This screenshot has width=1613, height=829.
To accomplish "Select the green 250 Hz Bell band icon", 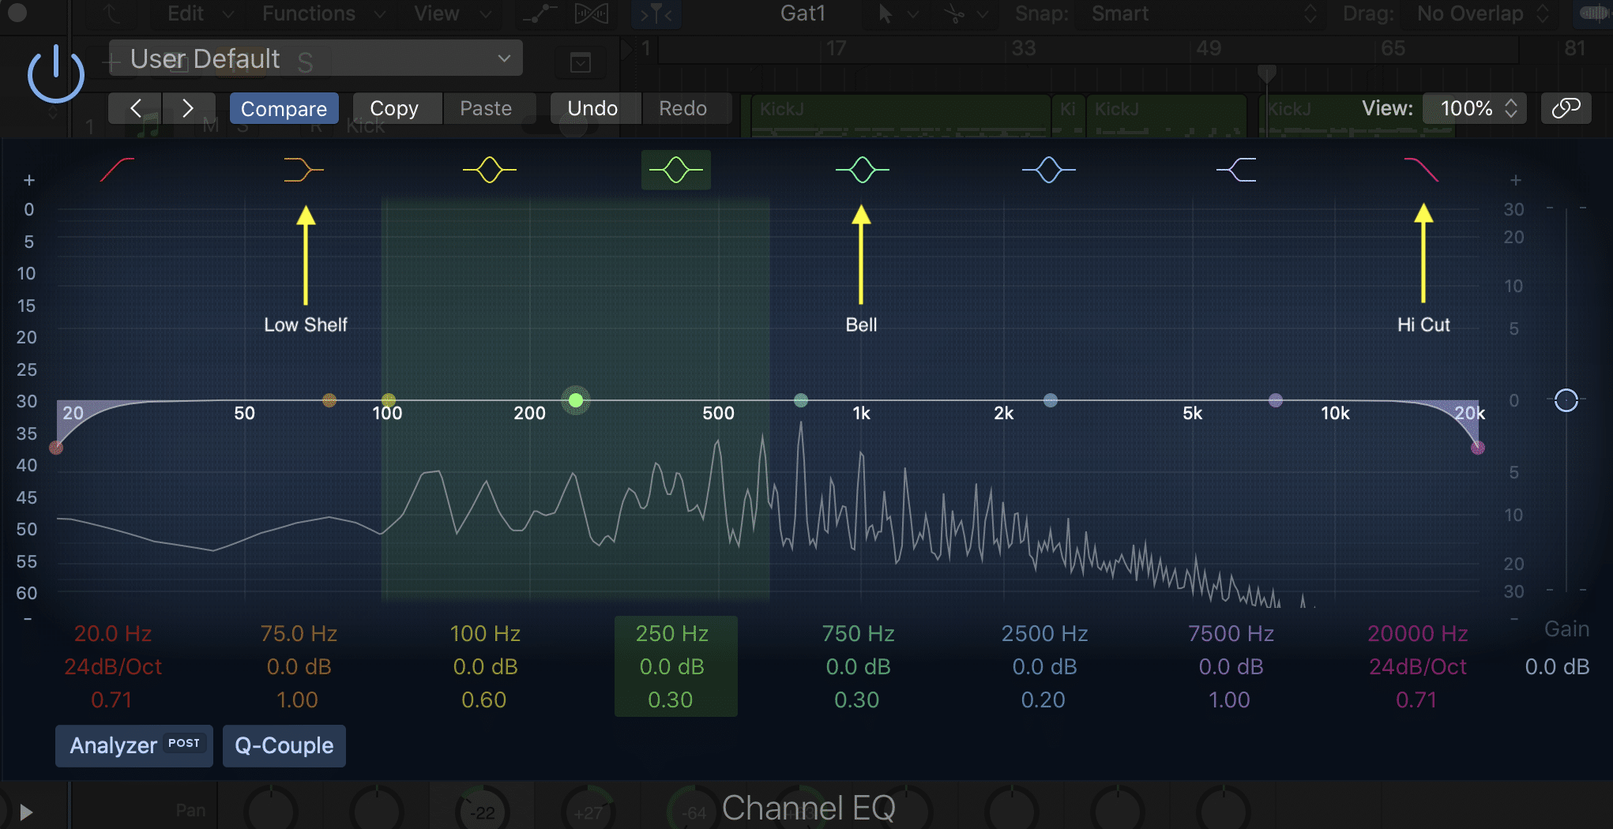I will [675, 169].
